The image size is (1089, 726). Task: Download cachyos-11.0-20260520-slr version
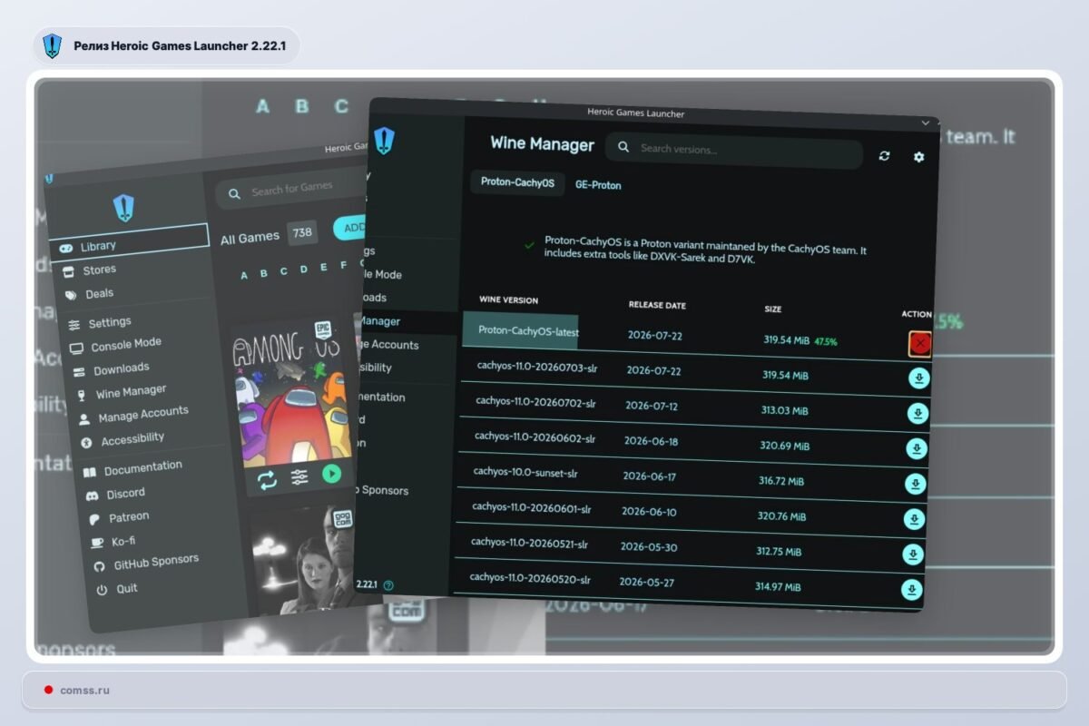tap(911, 590)
